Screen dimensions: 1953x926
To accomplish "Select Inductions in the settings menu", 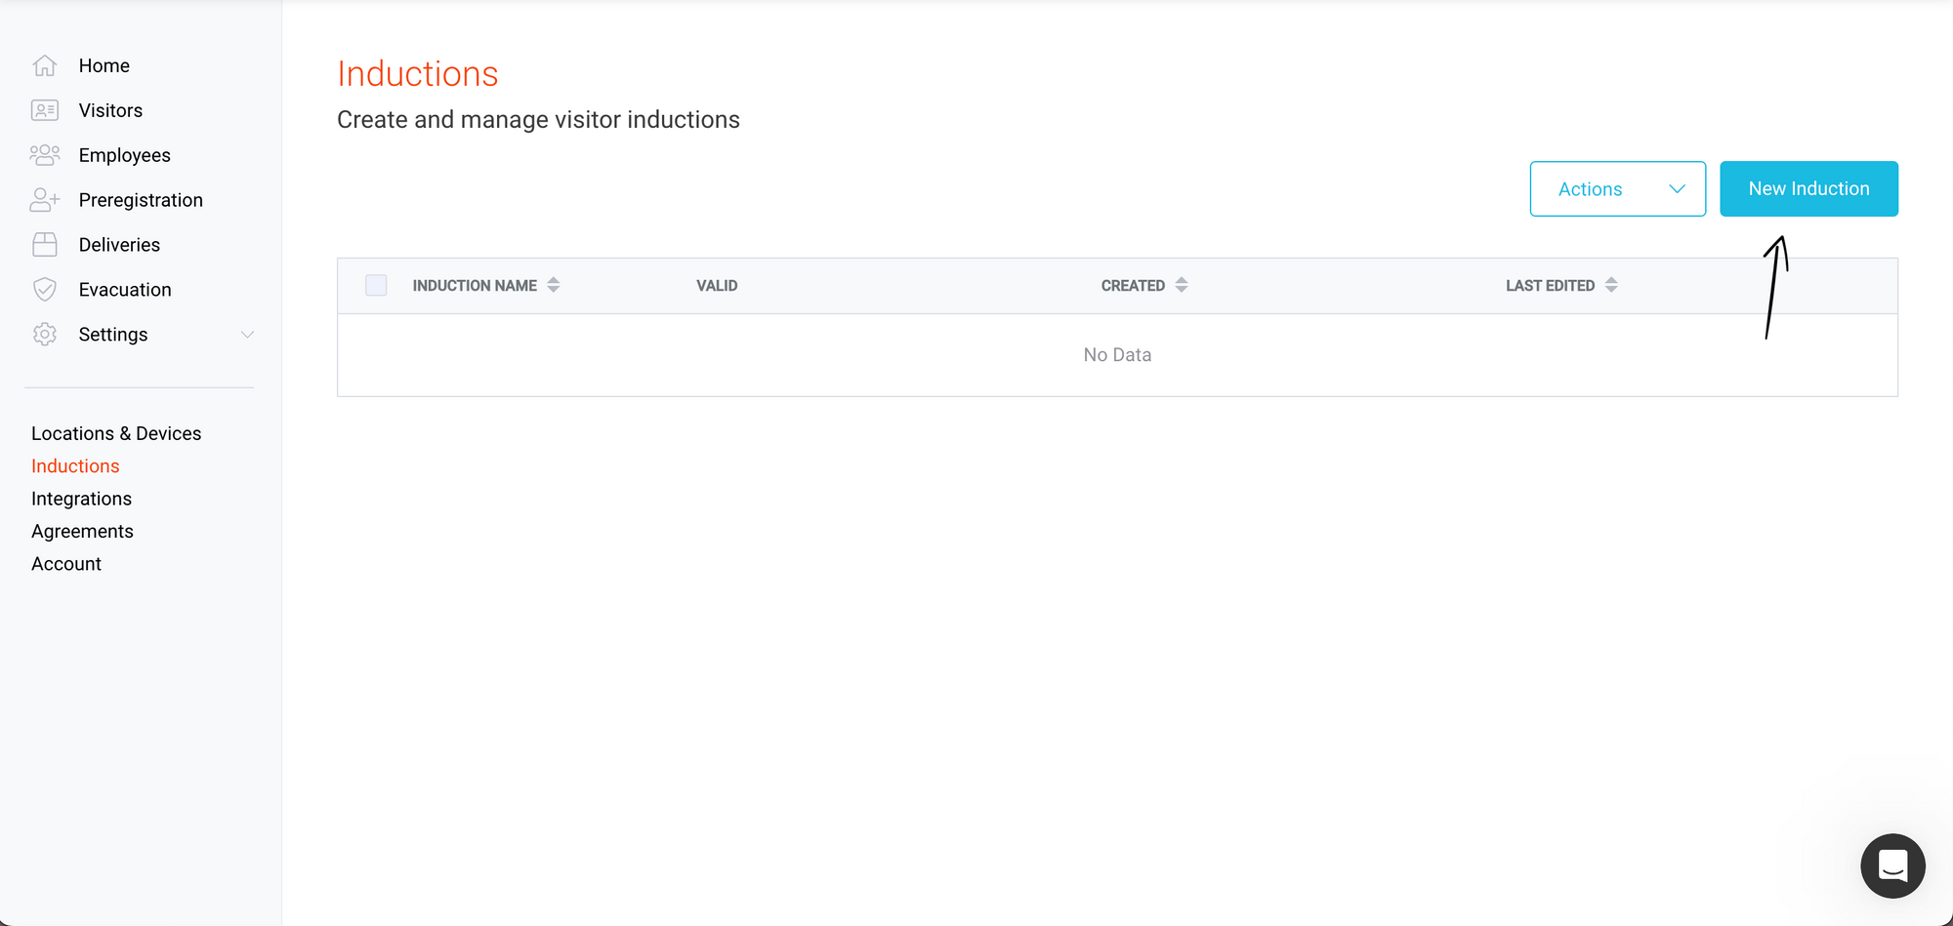I will coord(75,465).
